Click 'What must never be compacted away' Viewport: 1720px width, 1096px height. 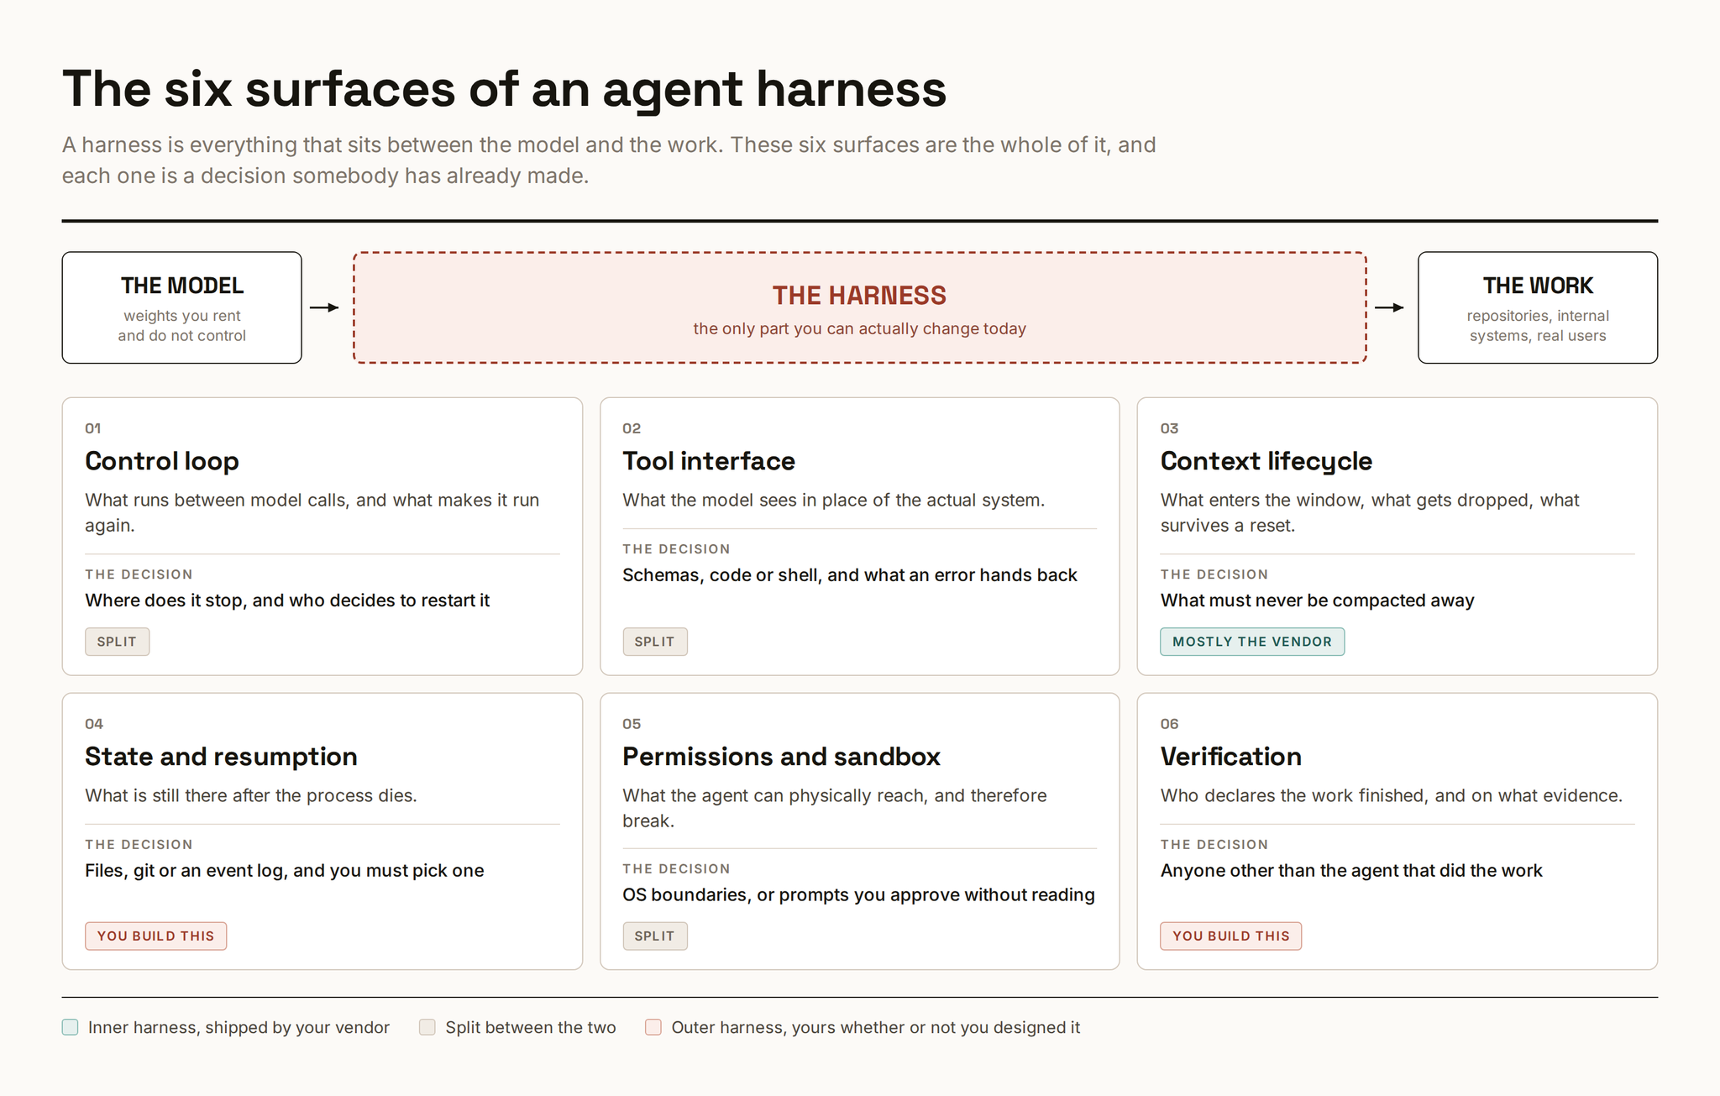click(1318, 600)
